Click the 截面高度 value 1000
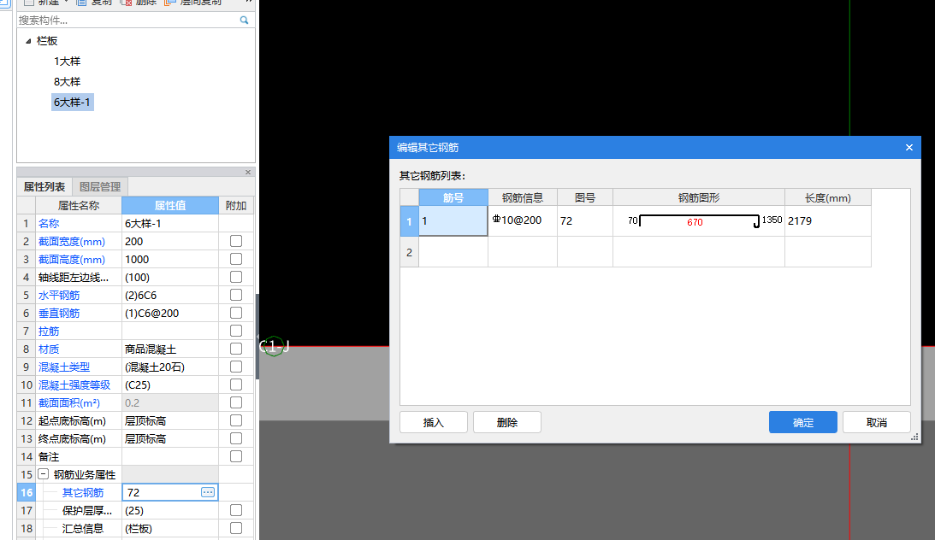This screenshot has height=540, width=935. [170, 260]
